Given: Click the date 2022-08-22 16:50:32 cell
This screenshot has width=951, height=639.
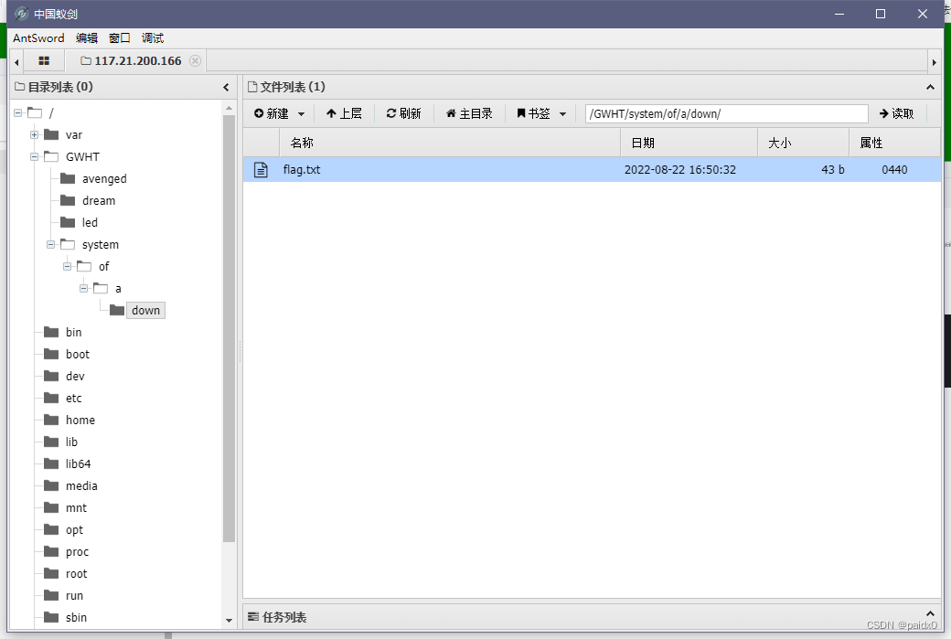Looking at the screenshot, I should click(x=680, y=170).
